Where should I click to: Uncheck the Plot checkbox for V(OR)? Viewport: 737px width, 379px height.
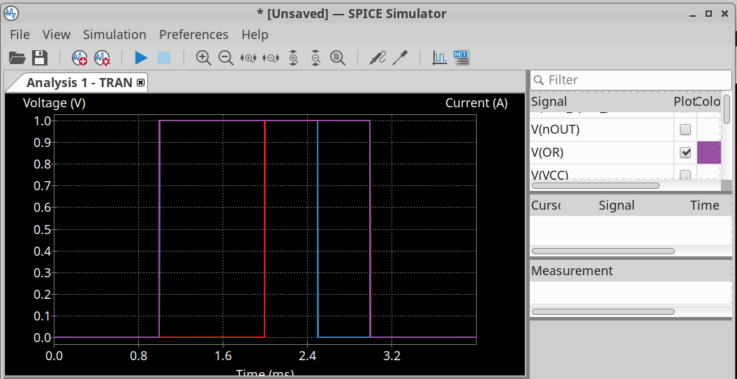(685, 152)
